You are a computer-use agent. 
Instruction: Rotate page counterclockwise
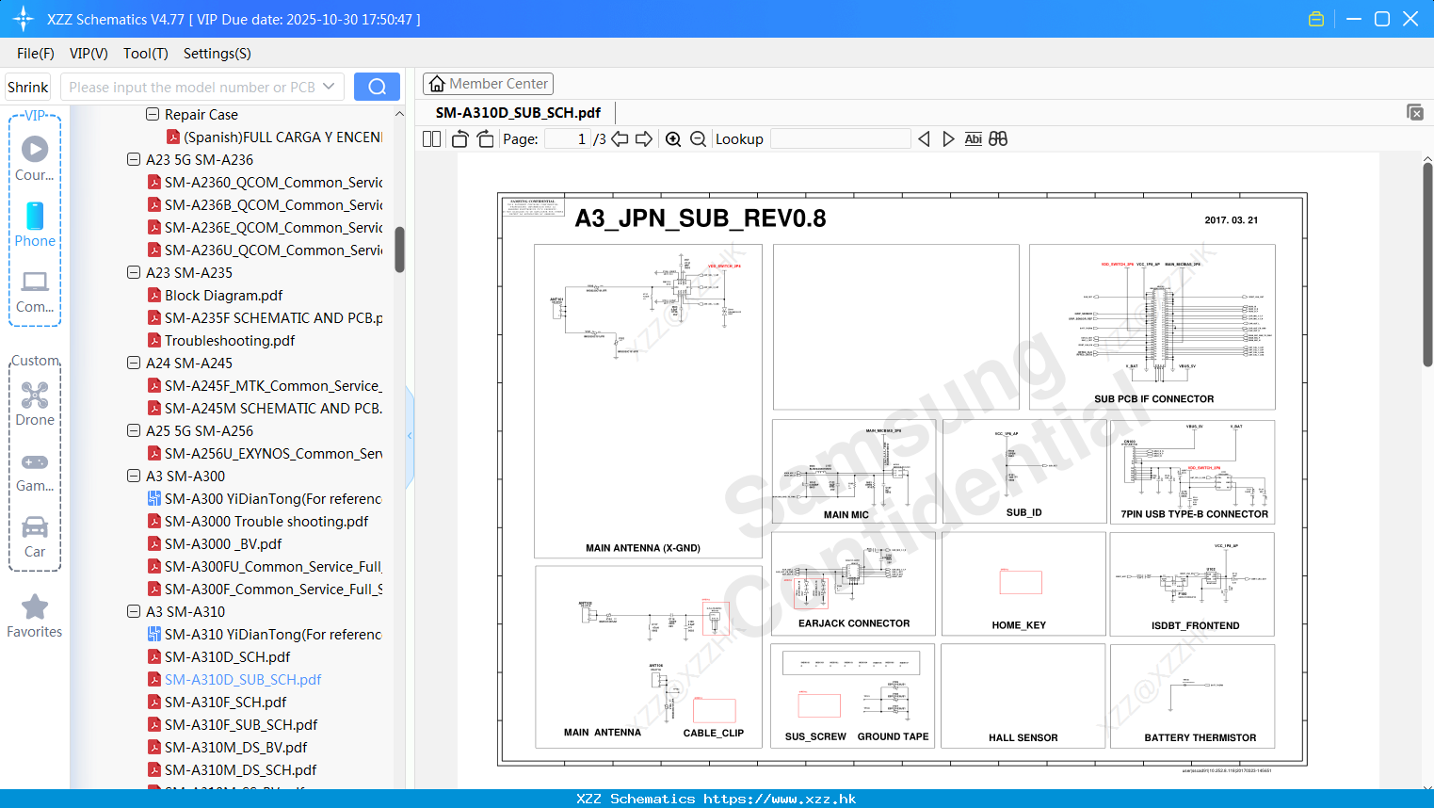coord(459,139)
